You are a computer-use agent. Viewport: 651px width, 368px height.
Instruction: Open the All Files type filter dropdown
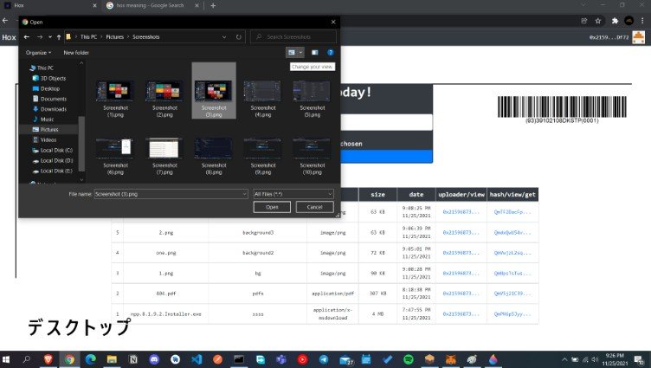[293, 194]
